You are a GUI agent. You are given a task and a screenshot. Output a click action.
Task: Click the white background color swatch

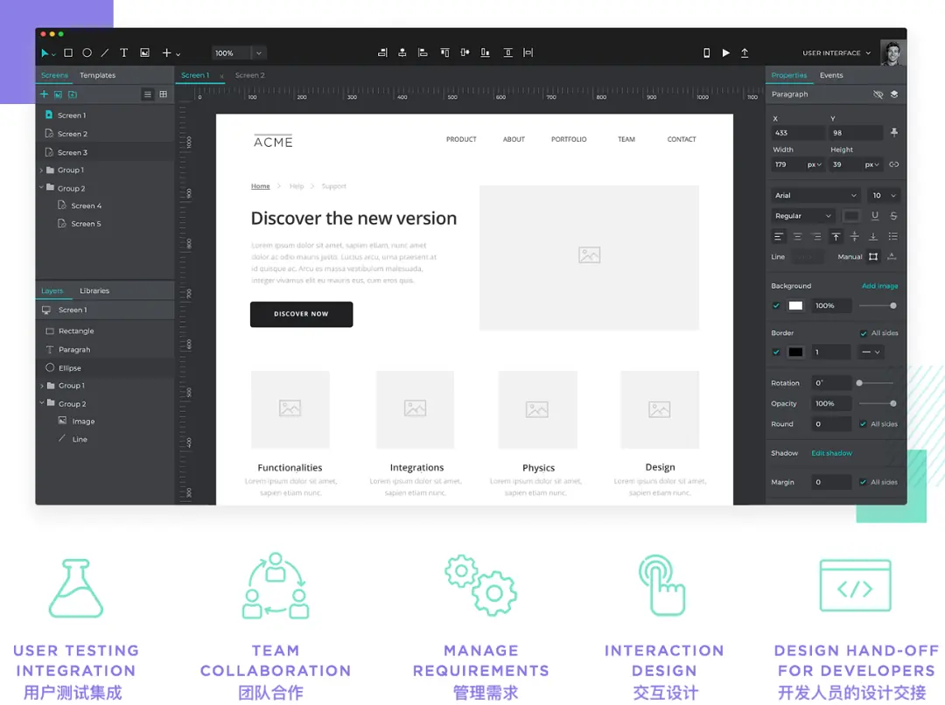[795, 305]
